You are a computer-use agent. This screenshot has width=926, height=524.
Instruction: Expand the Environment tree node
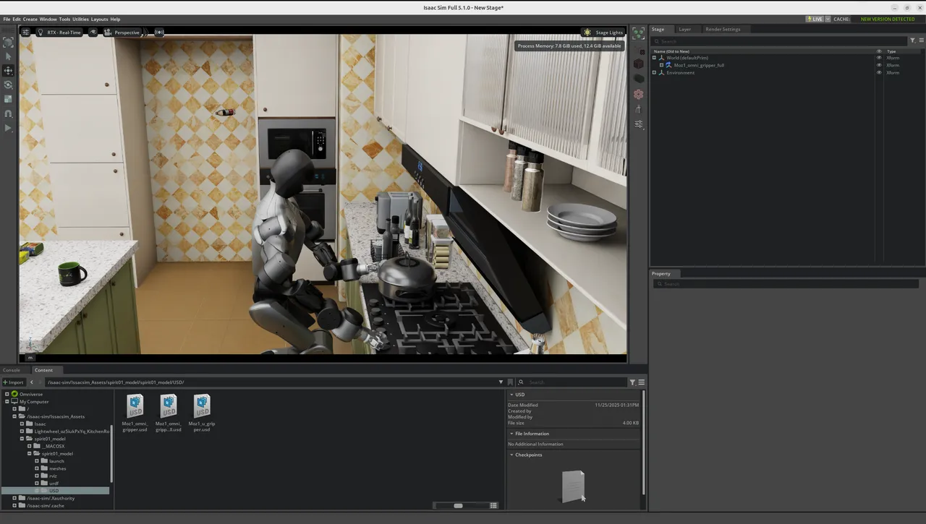(x=654, y=72)
